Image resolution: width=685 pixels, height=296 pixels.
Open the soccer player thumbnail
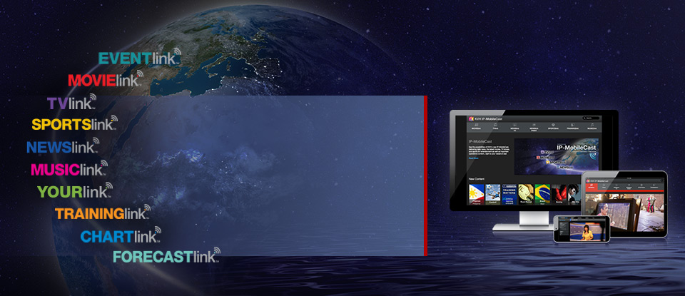[x=493, y=194]
